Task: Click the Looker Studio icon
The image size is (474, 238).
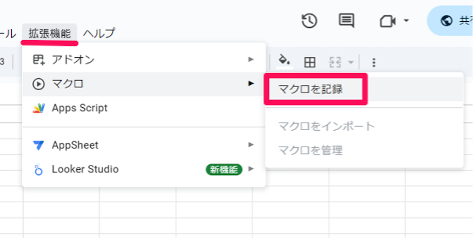Action: click(x=38, y=170)
